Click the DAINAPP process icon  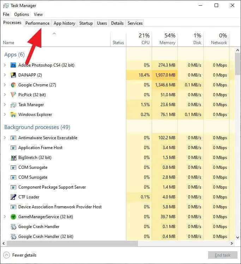[x=13, y=75]
